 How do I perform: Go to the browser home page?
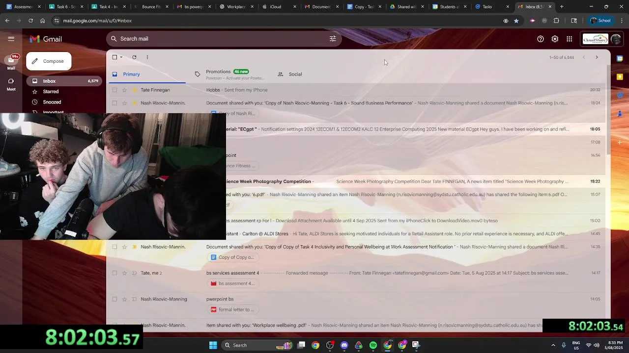43,21
